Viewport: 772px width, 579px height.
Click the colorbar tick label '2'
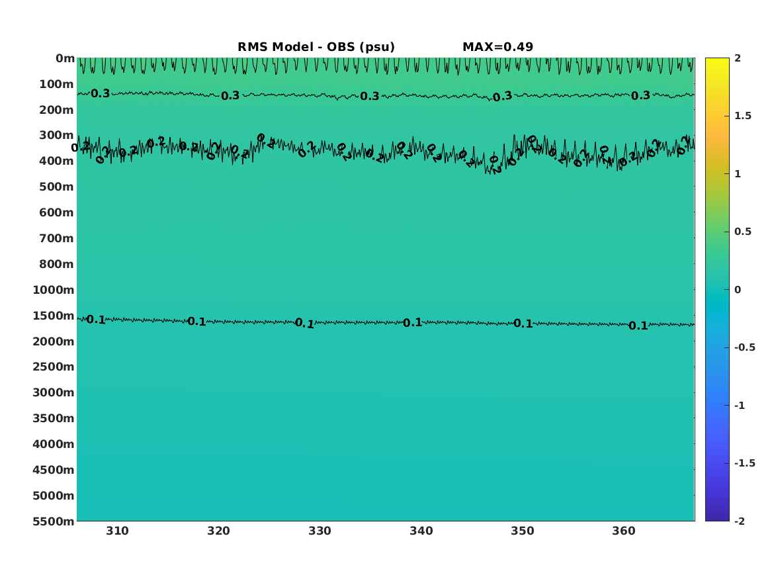(738, 58)
